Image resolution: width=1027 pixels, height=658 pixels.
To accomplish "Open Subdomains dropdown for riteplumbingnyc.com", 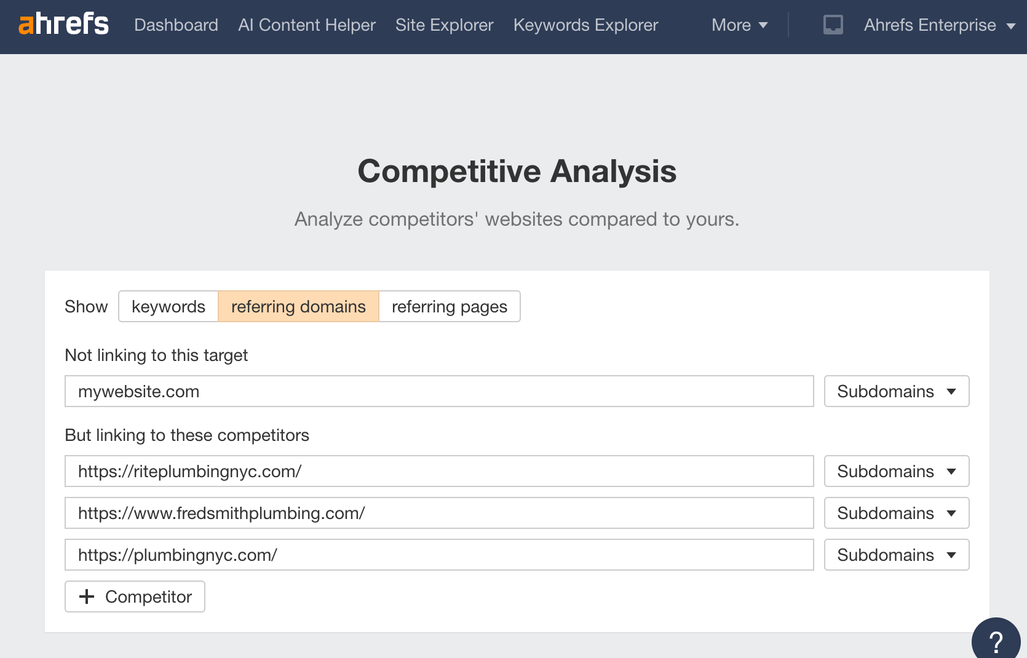I will [x=896, y=471].
